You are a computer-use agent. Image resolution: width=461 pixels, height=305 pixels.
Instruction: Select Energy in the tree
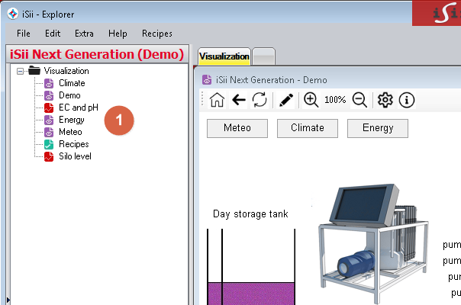coord(72,120)
